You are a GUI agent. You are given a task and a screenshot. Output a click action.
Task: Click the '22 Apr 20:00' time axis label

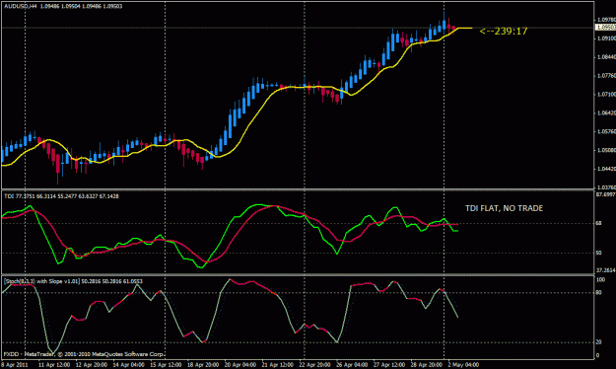click(314, 365)
